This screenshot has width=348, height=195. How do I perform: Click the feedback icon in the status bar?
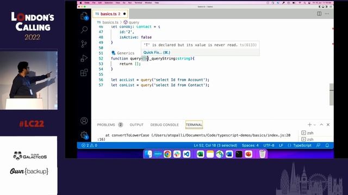(x=318, y=145)
